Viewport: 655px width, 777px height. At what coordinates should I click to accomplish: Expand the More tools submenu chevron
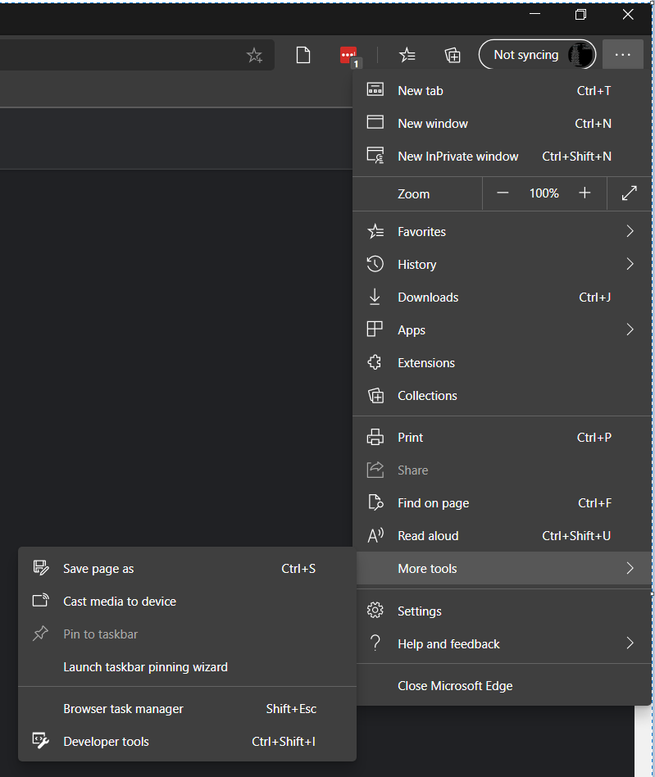tap(630, 568)
